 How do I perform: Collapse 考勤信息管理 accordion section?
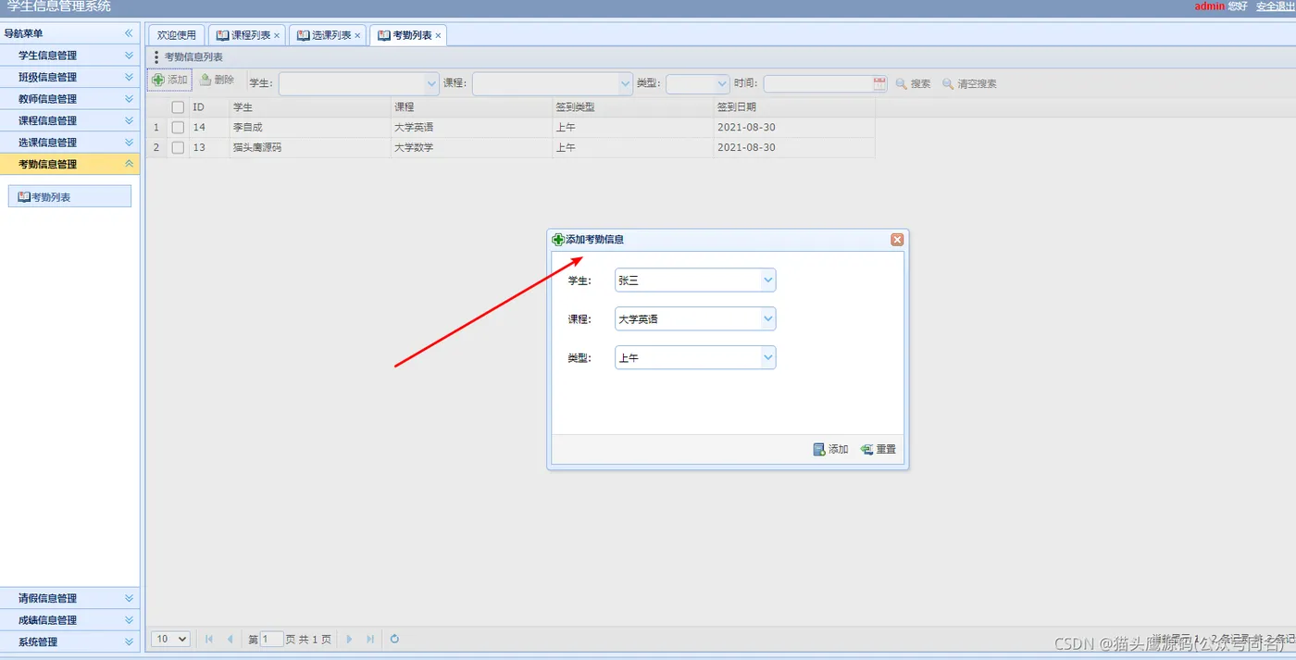[x=70, y=164]
